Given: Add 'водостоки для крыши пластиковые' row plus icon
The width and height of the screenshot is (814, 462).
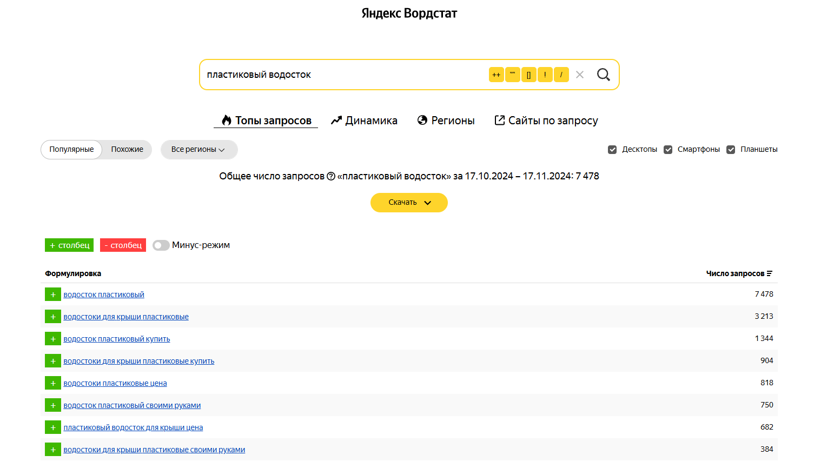Looking at the screenshot, I should pos(53,317).
